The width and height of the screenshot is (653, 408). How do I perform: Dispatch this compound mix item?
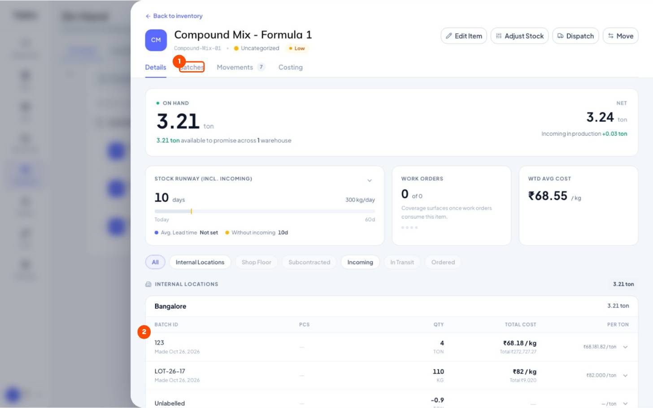tap(575, 36)
